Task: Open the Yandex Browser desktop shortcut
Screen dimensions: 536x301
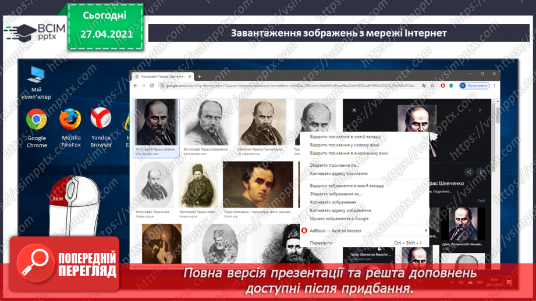Action: [101, 128]
